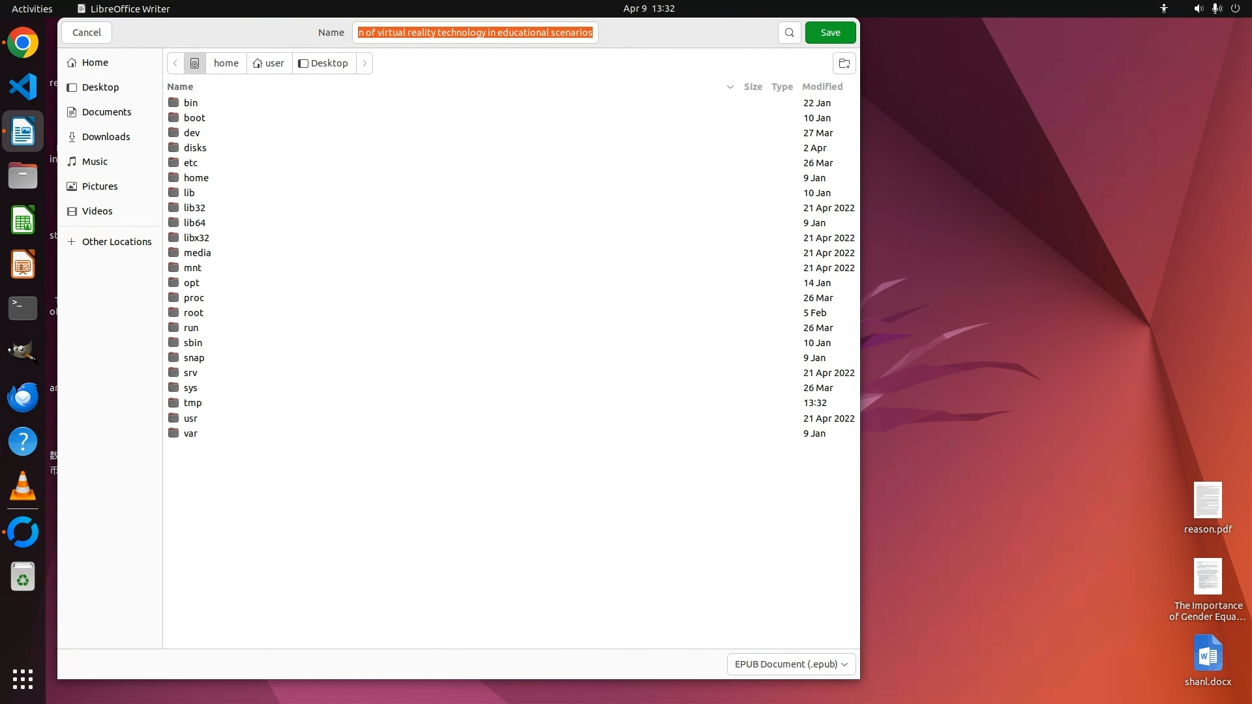The image size is (1252, 704).
Task: Click the sort arrow beside the Name column
Action: 730,87
